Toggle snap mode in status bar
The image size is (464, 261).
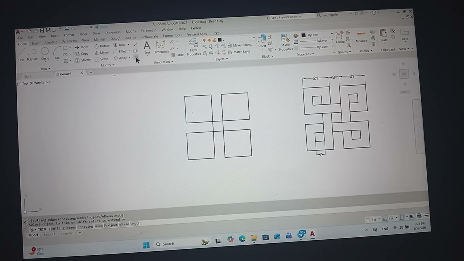click(374, 219)
